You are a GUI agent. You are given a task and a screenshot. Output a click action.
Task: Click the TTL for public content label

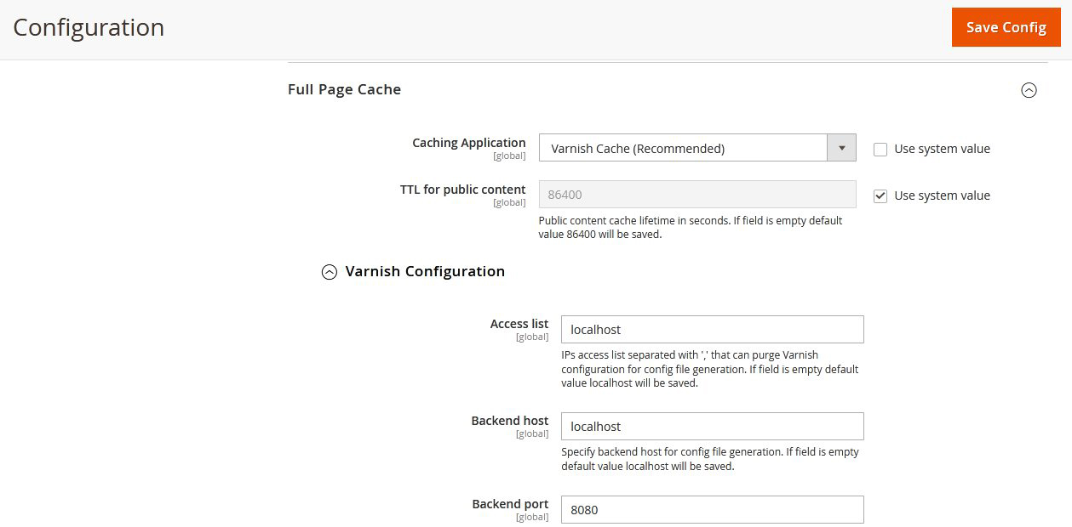click(462, 190)
